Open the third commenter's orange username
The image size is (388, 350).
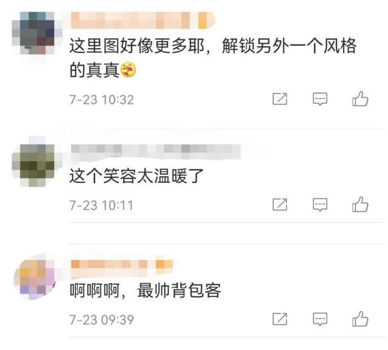pyautogui.click(x=122, y=267)
